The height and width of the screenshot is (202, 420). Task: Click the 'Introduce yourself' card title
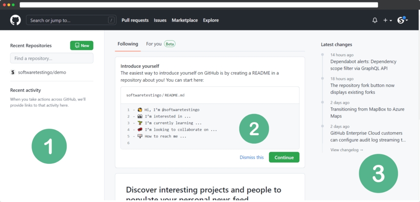[x=140, y=66]
